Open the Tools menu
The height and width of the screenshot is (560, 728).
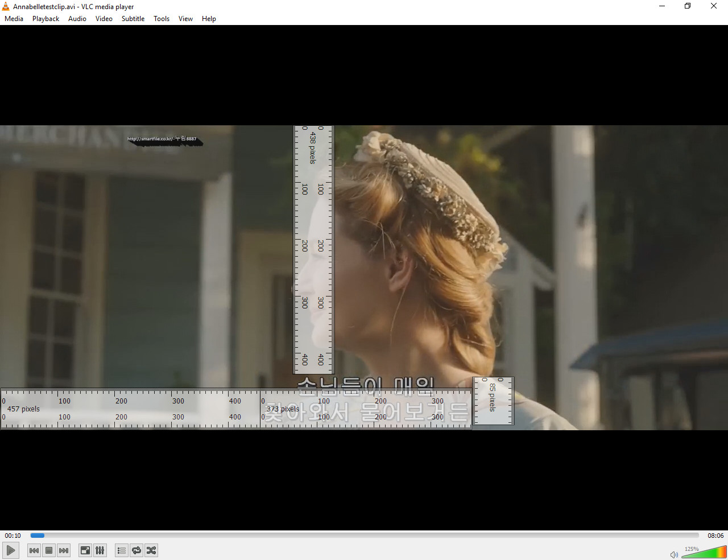(162, 19)
